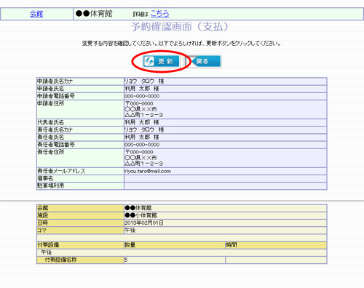
Task: Select header text ●●体育館
Action: coord(94,14)
